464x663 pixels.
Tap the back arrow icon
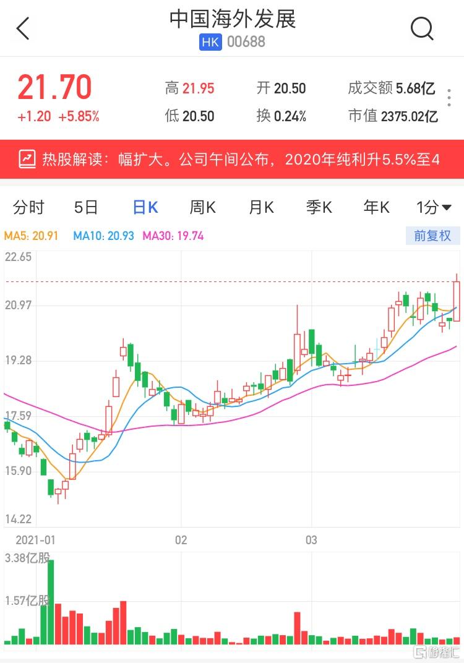pos(23,28)
